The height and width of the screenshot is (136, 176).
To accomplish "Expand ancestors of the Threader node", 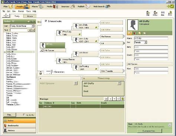I will pyautogui.click(x=124, y=71).
